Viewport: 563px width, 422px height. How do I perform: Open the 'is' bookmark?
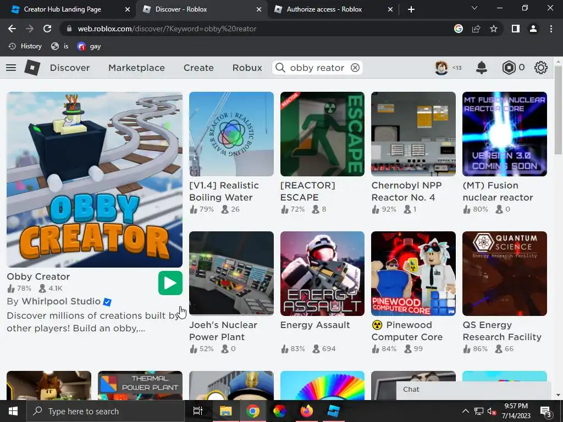click(x=59, y=46)
